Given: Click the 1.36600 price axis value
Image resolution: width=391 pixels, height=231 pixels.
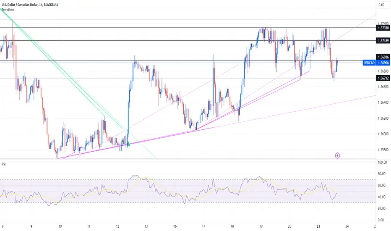Looking at the screenshot, I should (383, 87).
